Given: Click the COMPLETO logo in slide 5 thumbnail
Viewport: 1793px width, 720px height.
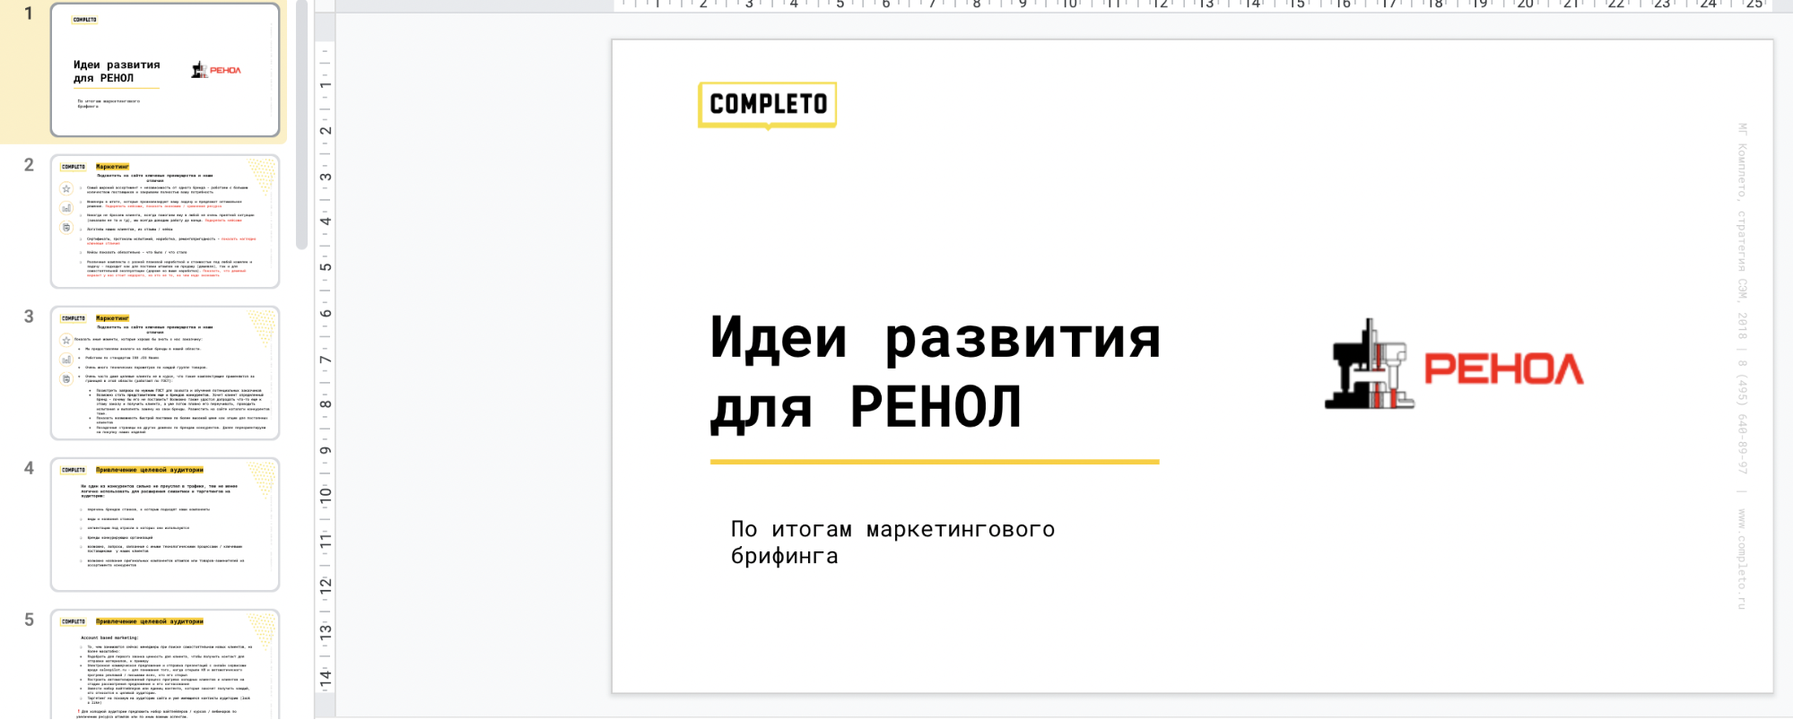Looking at the screenshot, I should click(74, 621).
